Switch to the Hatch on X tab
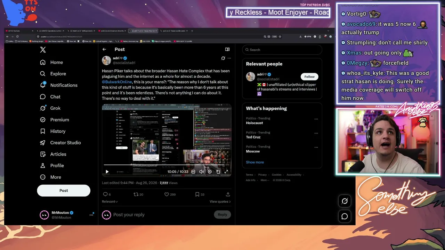445x250 pixels. (81, 31)
